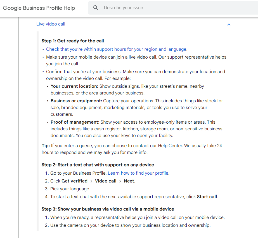Open the Live video call heading link

(51, 24)
